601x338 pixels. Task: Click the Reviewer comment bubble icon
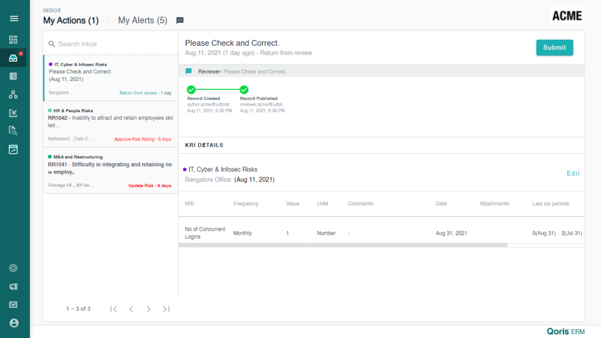tap(188, 71)
